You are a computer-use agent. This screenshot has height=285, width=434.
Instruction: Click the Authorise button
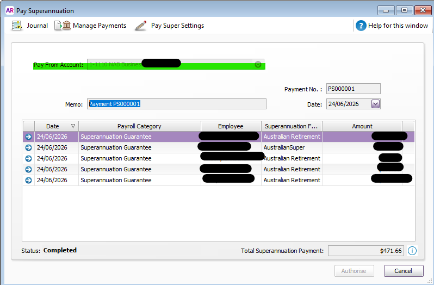click(x=354, y=271)
